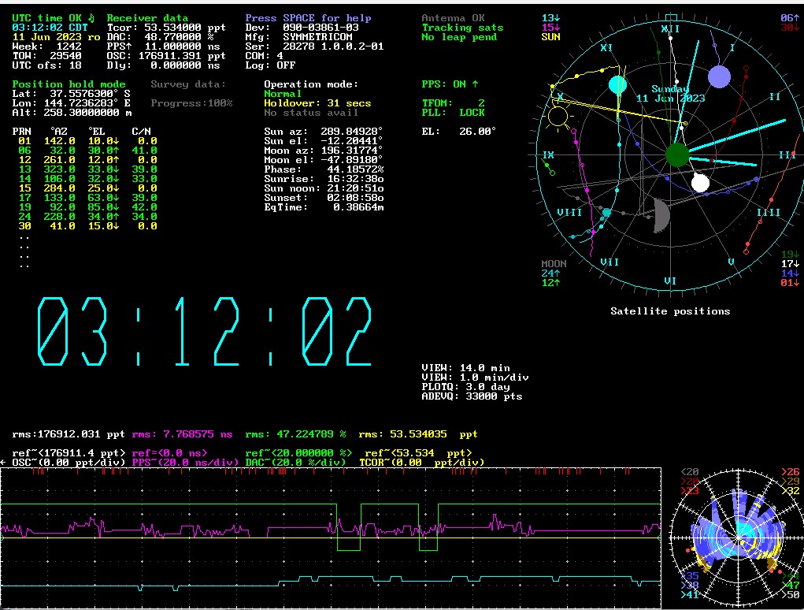
Task: Click the large lavender-blue satellite circle near marker I
Action: pyautogui.click(x=719, y=77)
